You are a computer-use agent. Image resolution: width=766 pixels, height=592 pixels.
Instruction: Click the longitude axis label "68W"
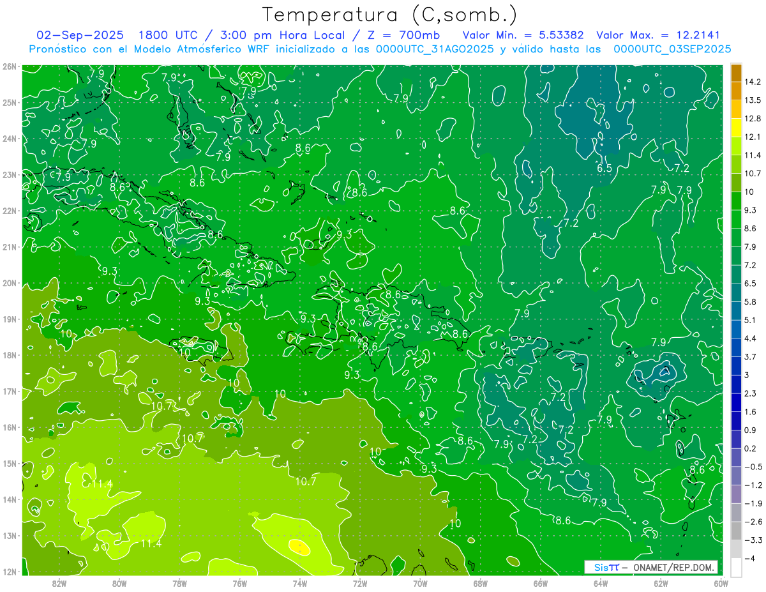(x=481, y=583)
